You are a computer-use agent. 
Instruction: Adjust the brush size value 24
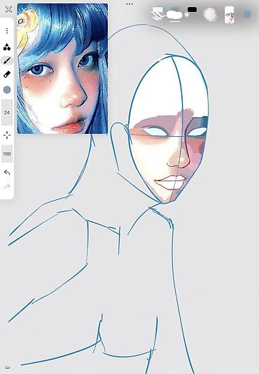[7, 112]
